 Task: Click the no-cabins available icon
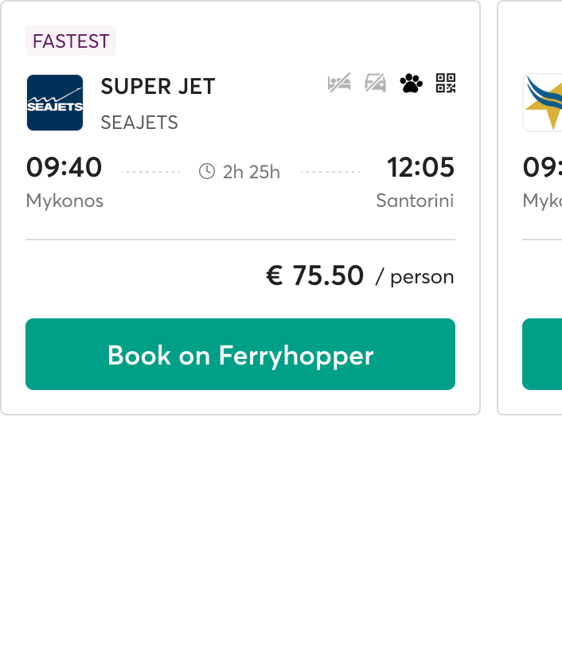click(x=339, y=83)
